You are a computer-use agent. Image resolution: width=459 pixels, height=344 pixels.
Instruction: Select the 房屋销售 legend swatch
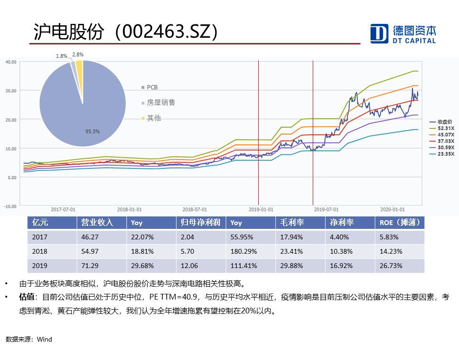coord(143,103)
